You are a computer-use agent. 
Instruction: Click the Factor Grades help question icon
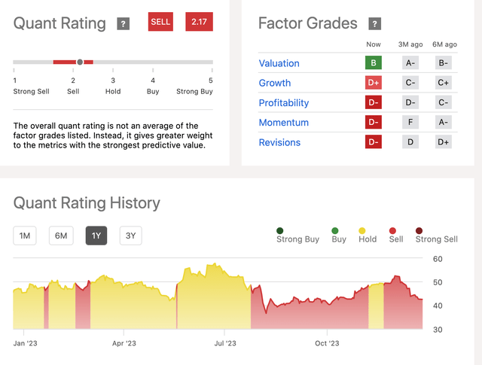(x=375, y=24)
